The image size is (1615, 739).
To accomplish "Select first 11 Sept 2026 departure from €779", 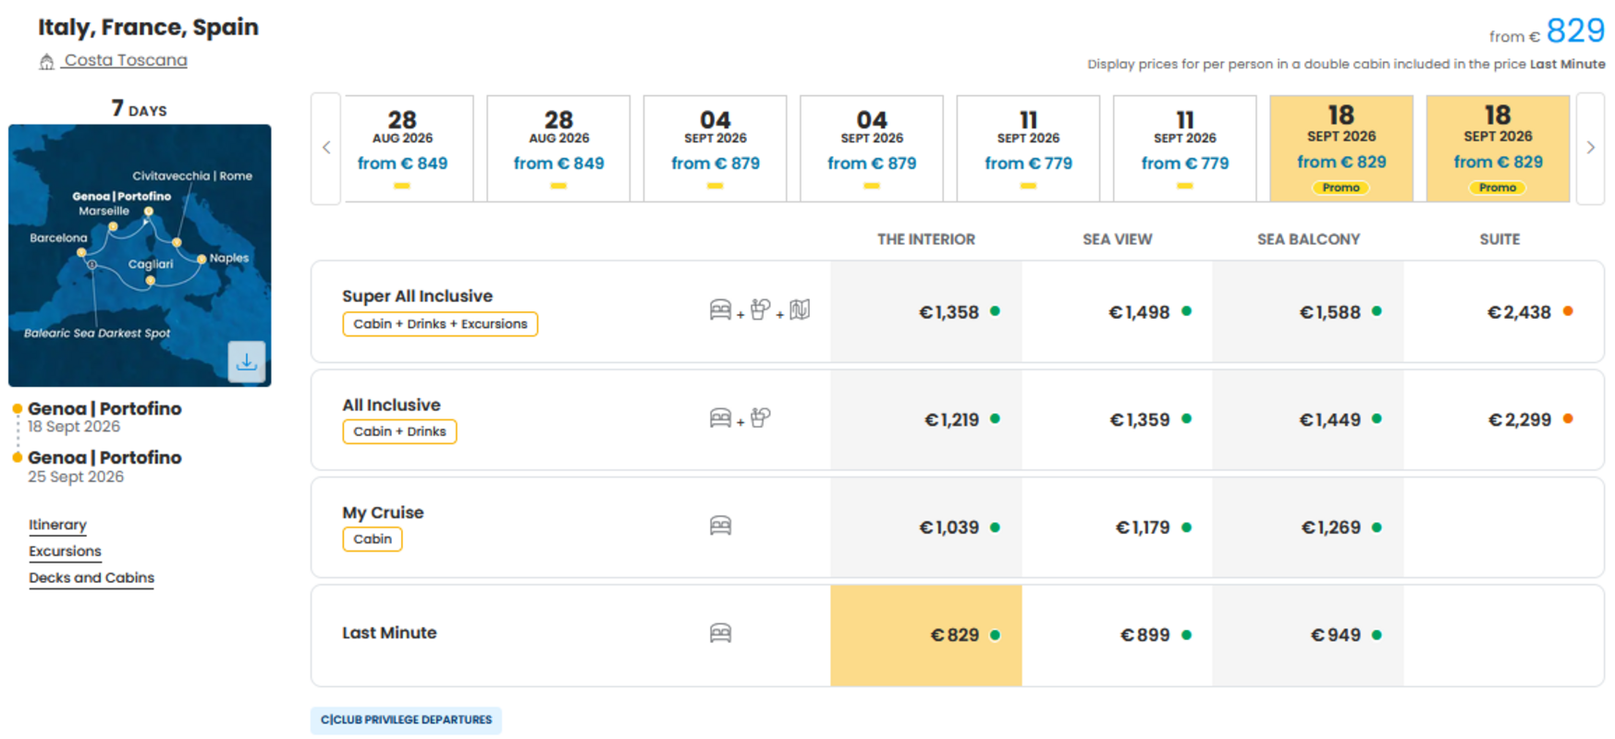I will [1028, 148].
